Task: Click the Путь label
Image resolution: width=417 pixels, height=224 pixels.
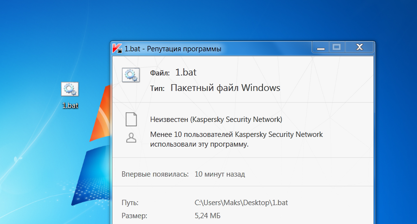Action: click(x=129, y=203)
